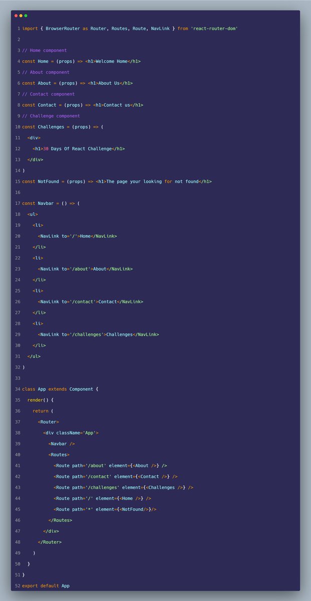
Task: Click line number 16 in the gutter
Action: pos(18,192)
